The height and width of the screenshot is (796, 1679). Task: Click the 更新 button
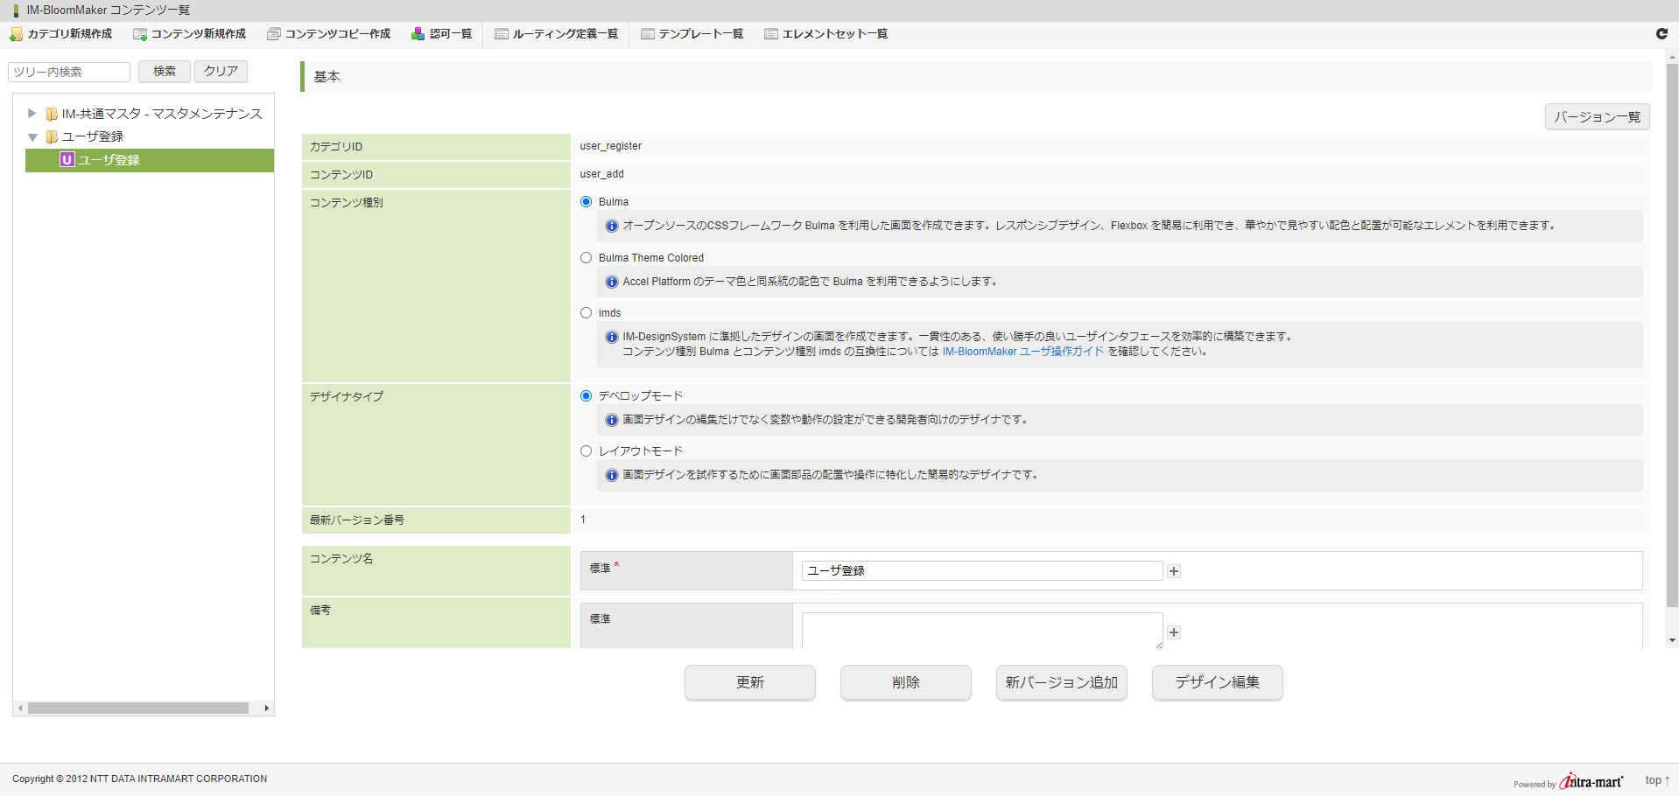pos(750,682)
